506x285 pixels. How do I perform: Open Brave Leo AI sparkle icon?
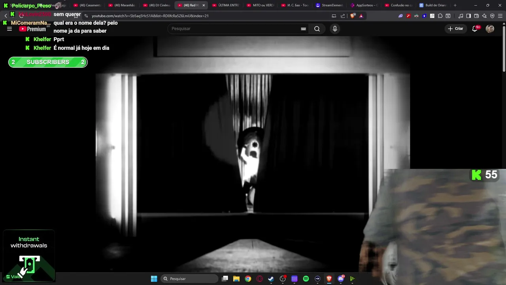pyautogui.click(x=484, y=16)
